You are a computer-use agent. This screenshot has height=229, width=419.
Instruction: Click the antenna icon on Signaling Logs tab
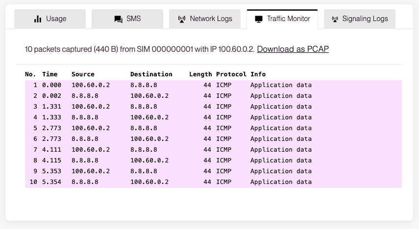335,19
